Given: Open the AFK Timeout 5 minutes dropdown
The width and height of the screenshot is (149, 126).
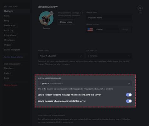Looking at the screenshot, I should [x=109, y=56].
